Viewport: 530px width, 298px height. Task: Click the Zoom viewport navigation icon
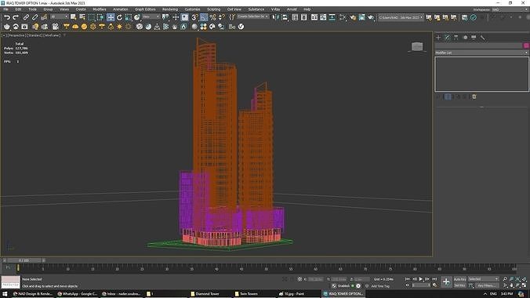pos(505,279)
